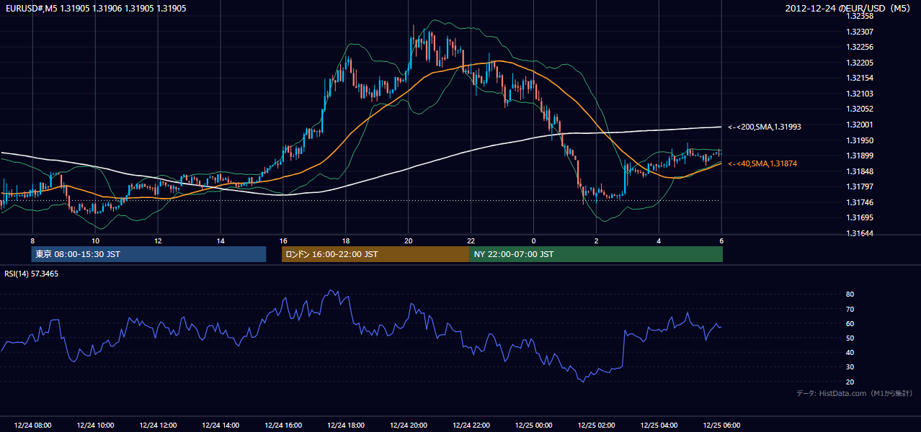Click the 12/24 12:00 date axis label

coord(158,425)
